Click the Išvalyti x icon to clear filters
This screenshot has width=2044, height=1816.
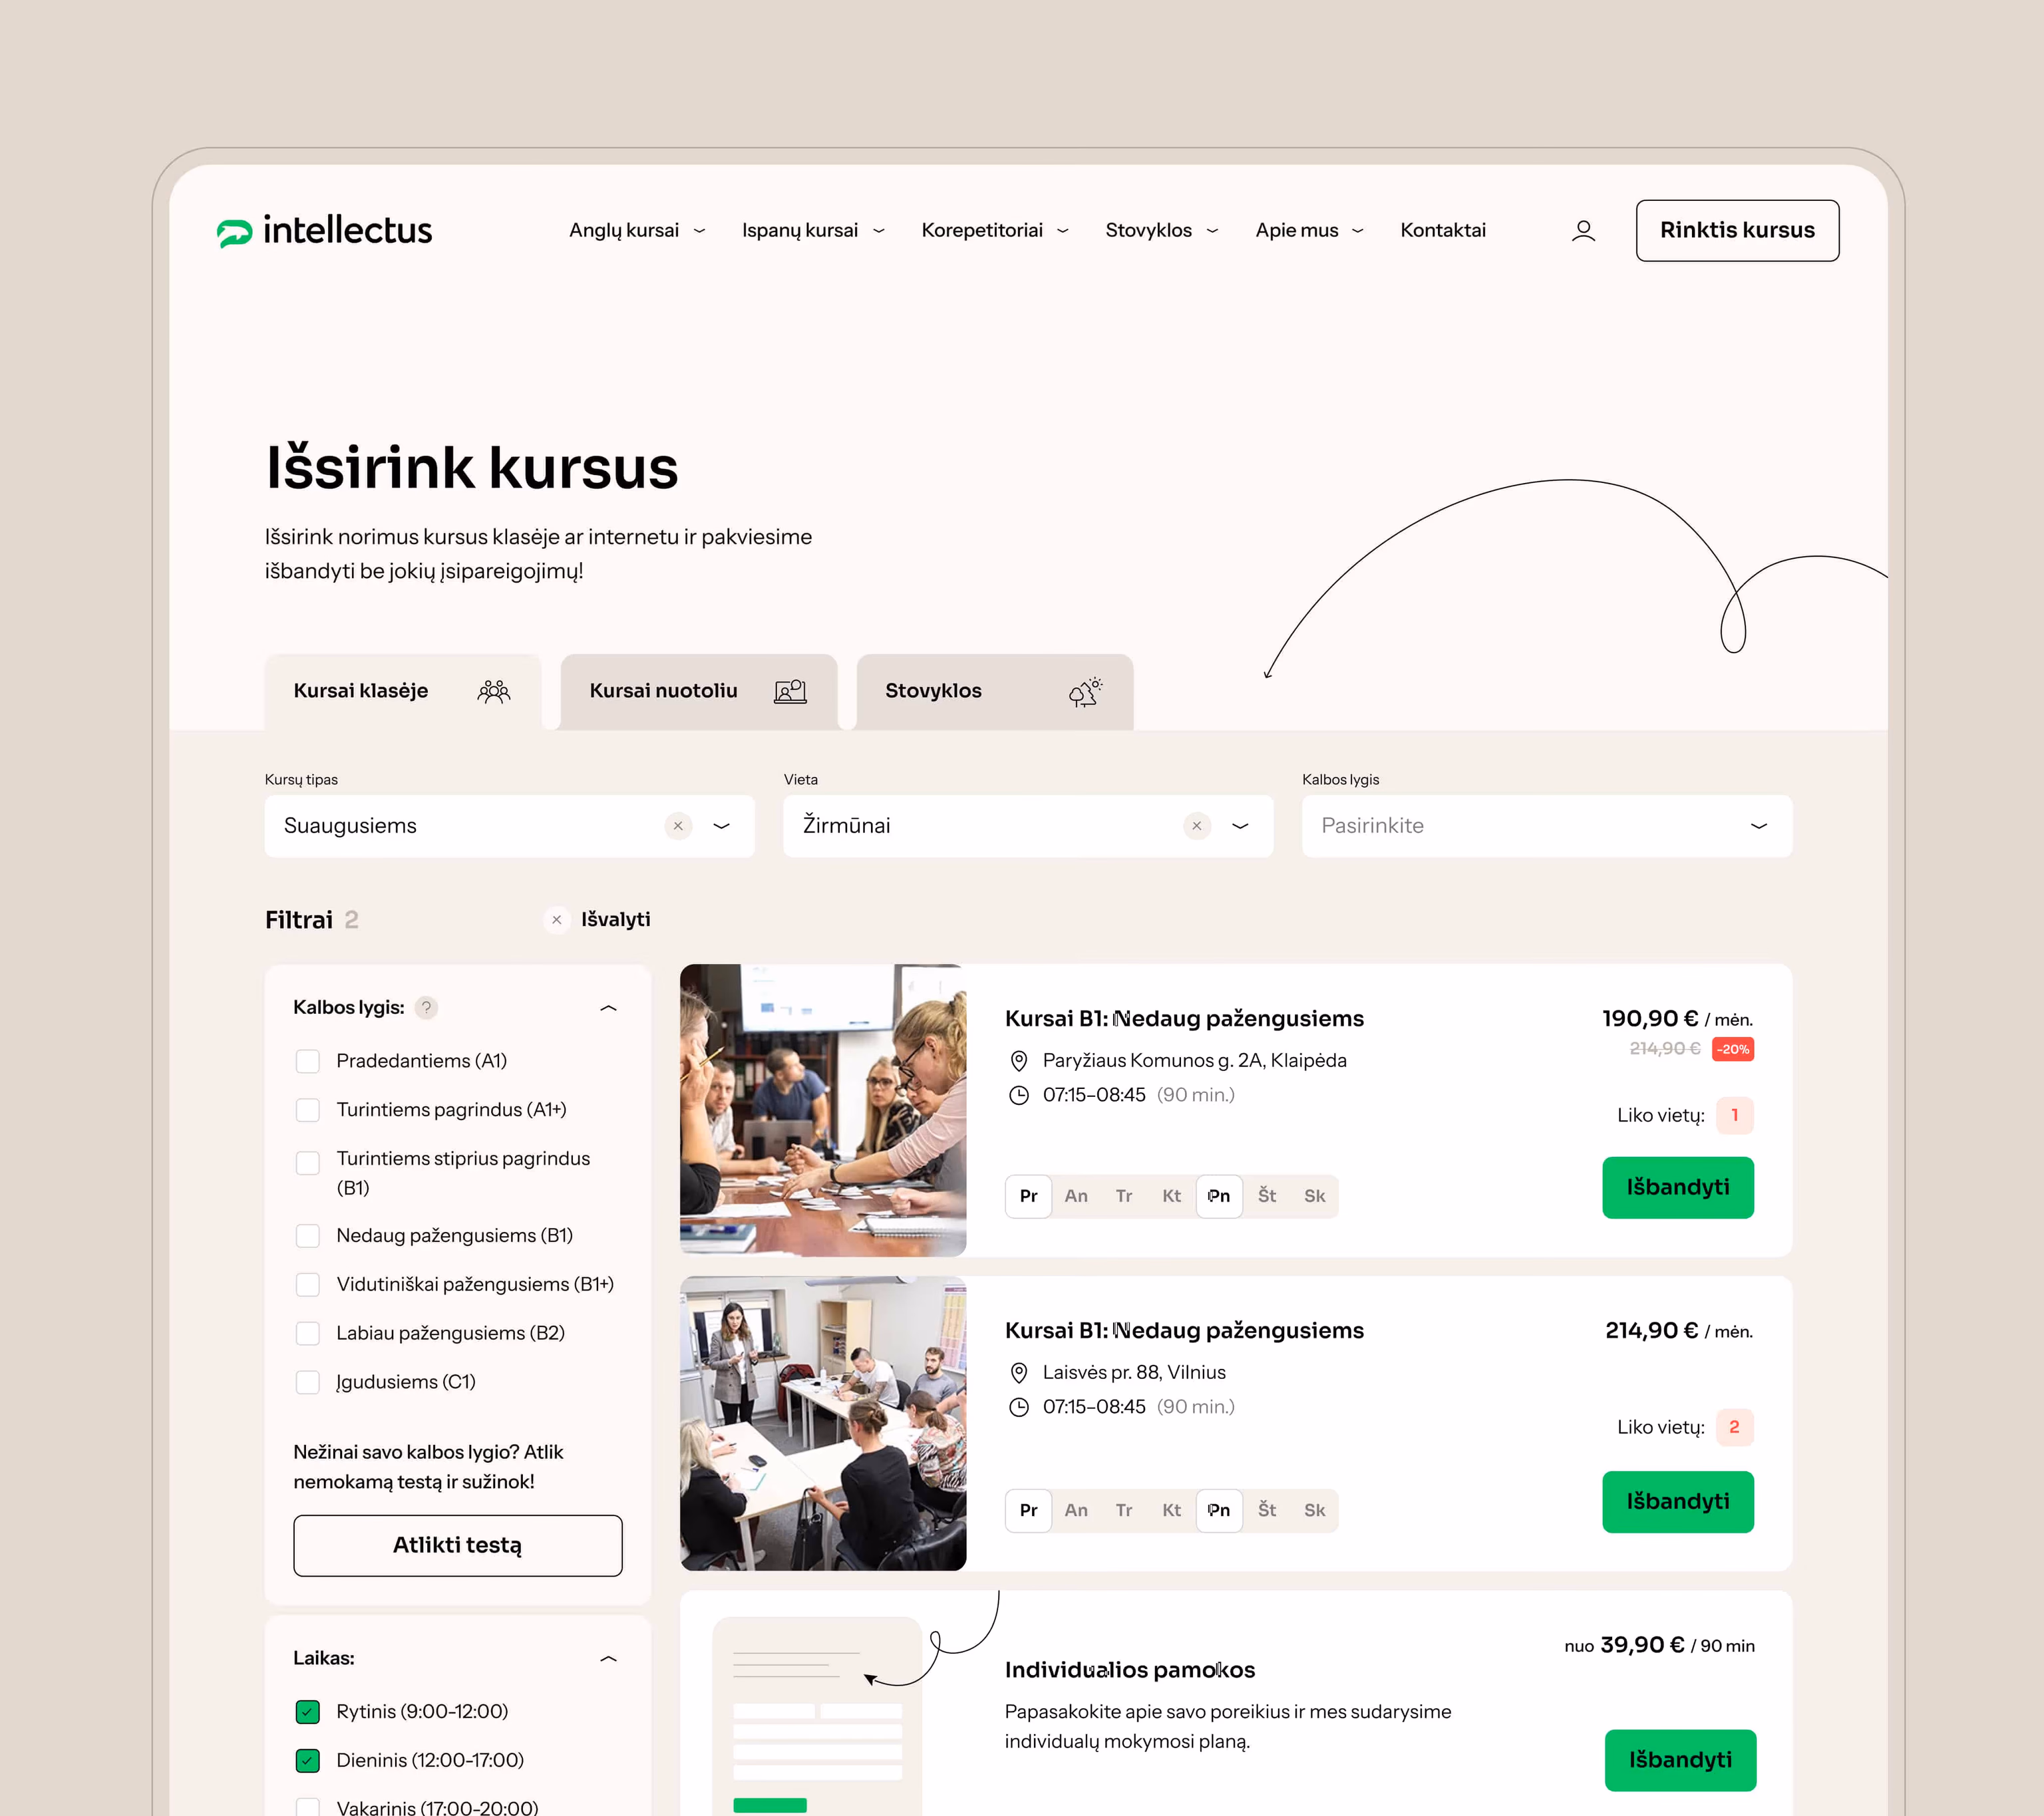pos(557,920)
